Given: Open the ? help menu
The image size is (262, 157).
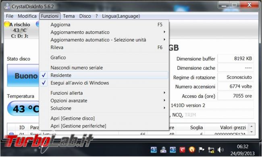Looking at the screenshot, I should click(x=97, y=16).
